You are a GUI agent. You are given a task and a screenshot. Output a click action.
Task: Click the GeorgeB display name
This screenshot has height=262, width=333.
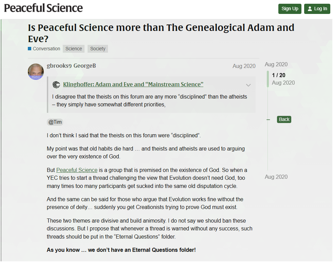(85, 66)
